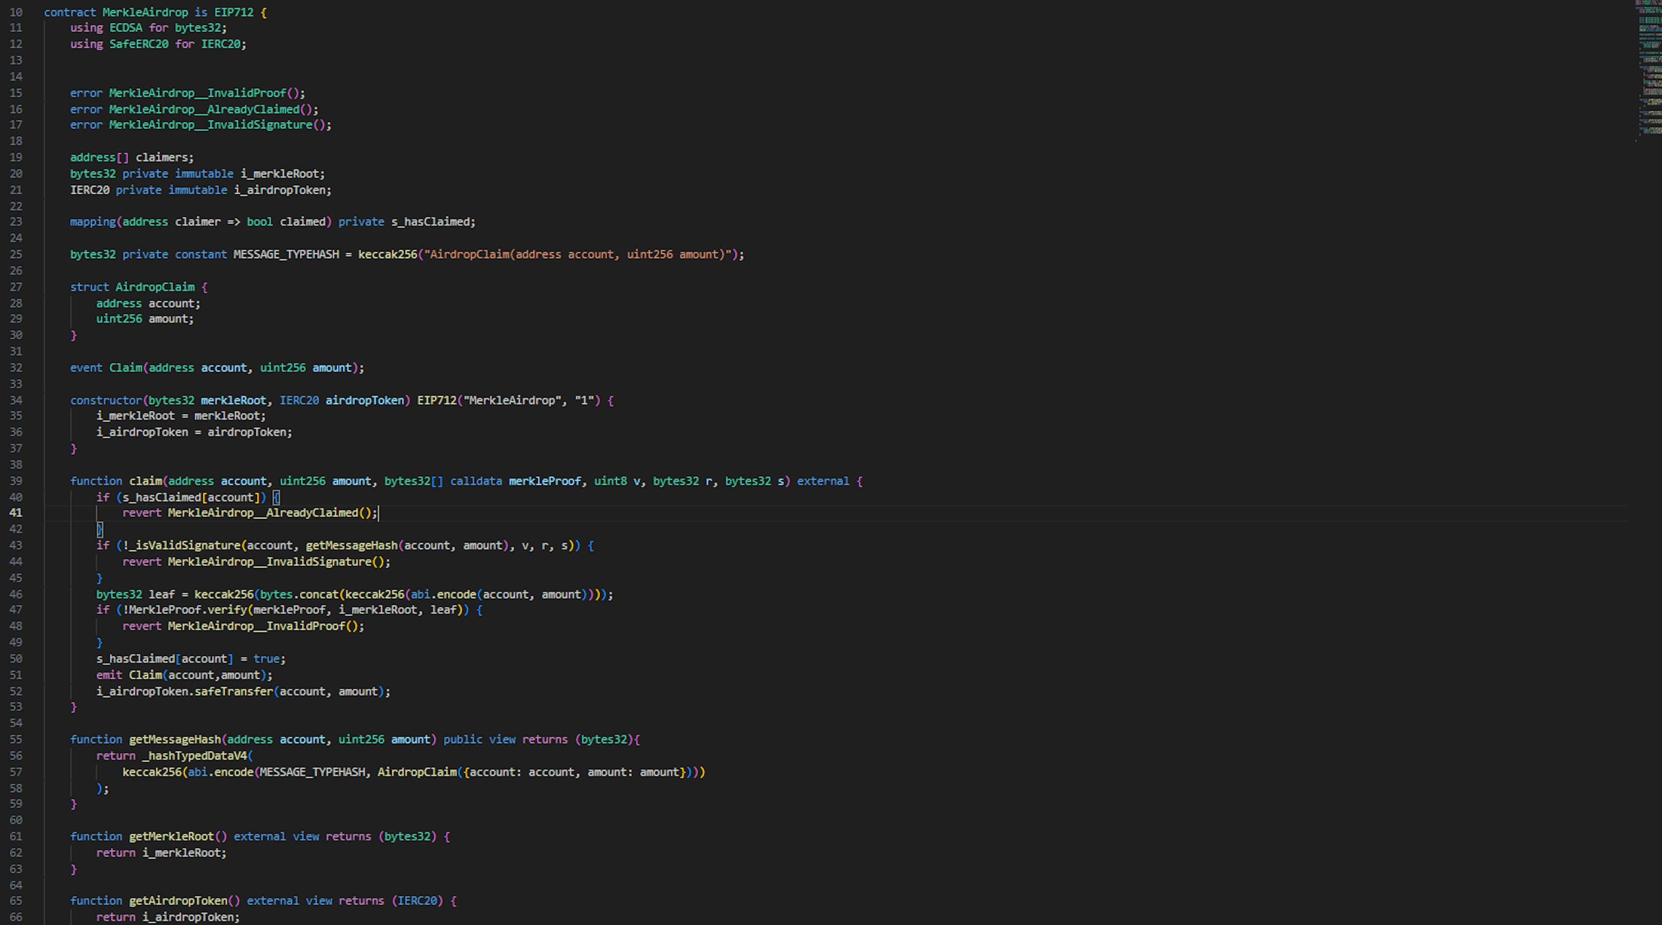The height and width of the screenshot is (925, 1662).
Task: Click line number 55 in the gutter
Action: (16, 740)
